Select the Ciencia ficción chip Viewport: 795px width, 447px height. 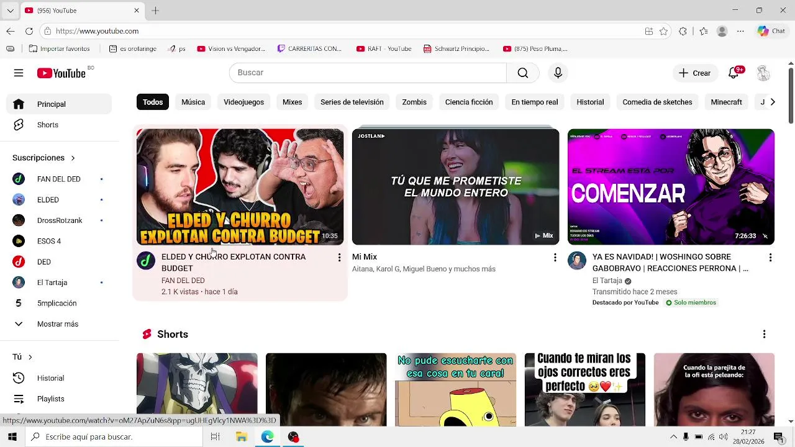click(x=469, y=102)
